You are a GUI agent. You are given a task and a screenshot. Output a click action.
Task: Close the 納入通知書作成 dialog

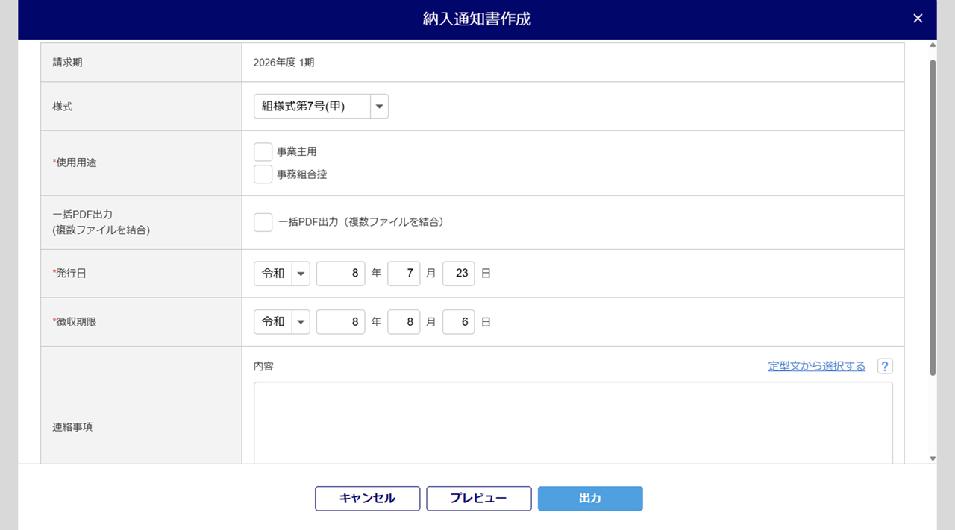[x=918, y=19]
